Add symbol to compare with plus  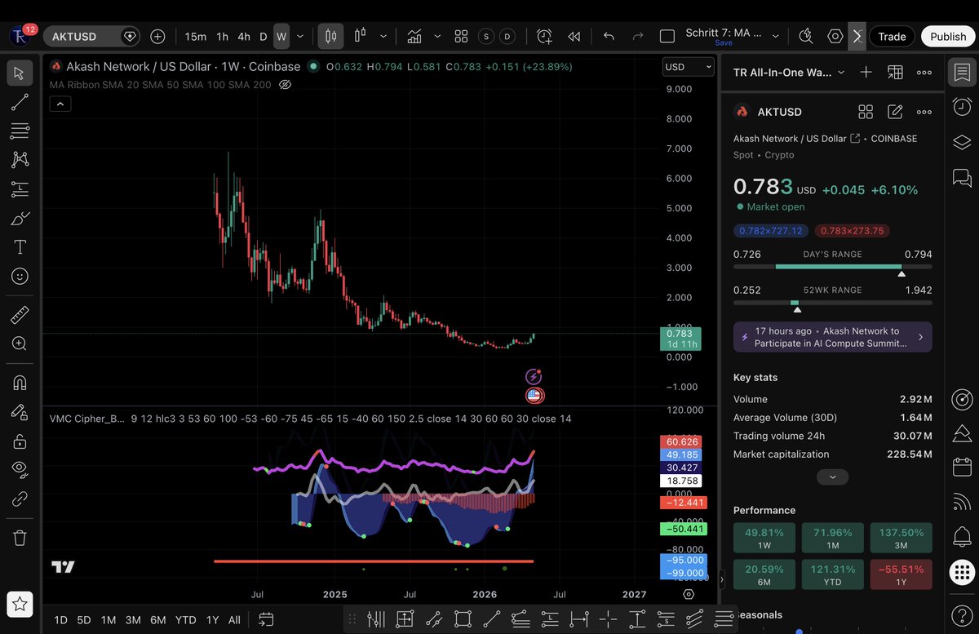157,37
